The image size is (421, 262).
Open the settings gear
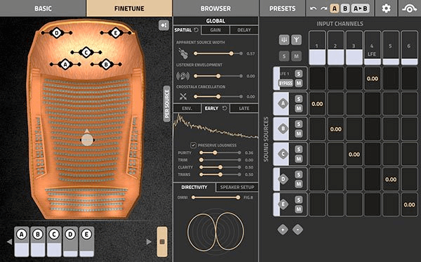(386, 8)
